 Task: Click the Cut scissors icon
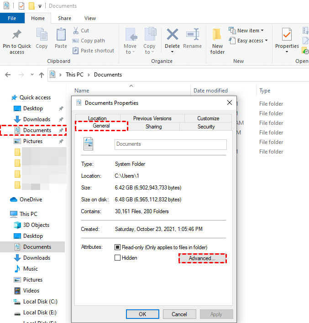pyautogui.click(x=76, y=31)
